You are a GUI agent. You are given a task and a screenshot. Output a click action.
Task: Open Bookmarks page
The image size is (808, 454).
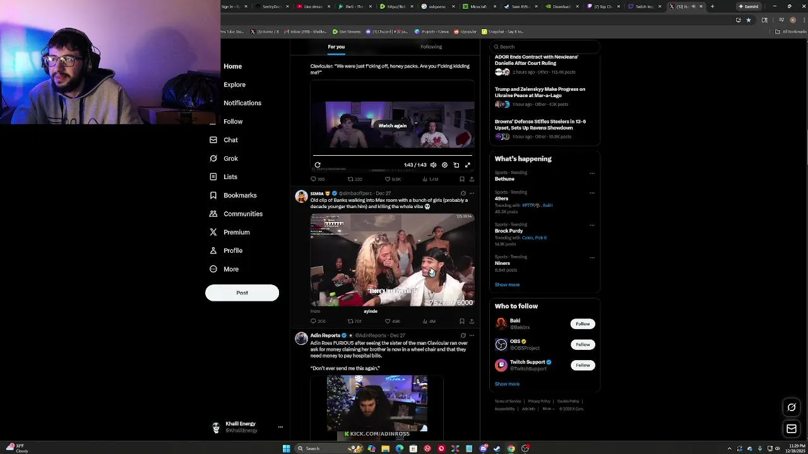coord(240,195)
